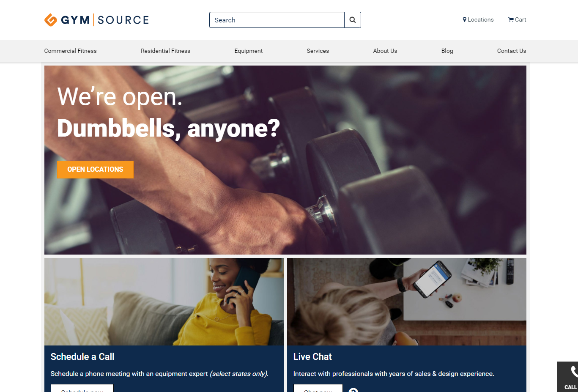Click the Gym Source logo
The image size is (578, 392).
[96, 20]
